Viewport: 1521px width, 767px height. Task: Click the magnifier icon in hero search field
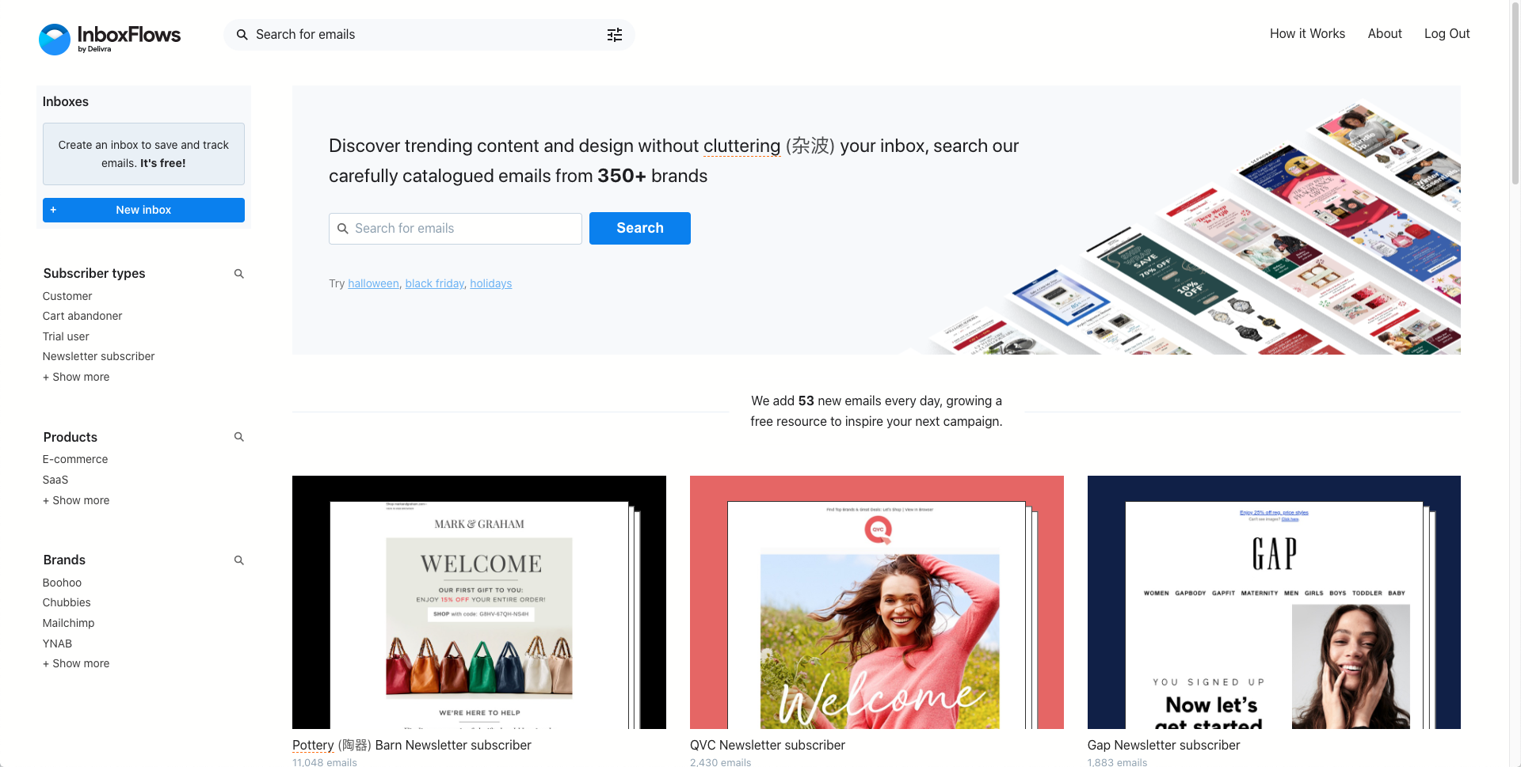point(343,229)
